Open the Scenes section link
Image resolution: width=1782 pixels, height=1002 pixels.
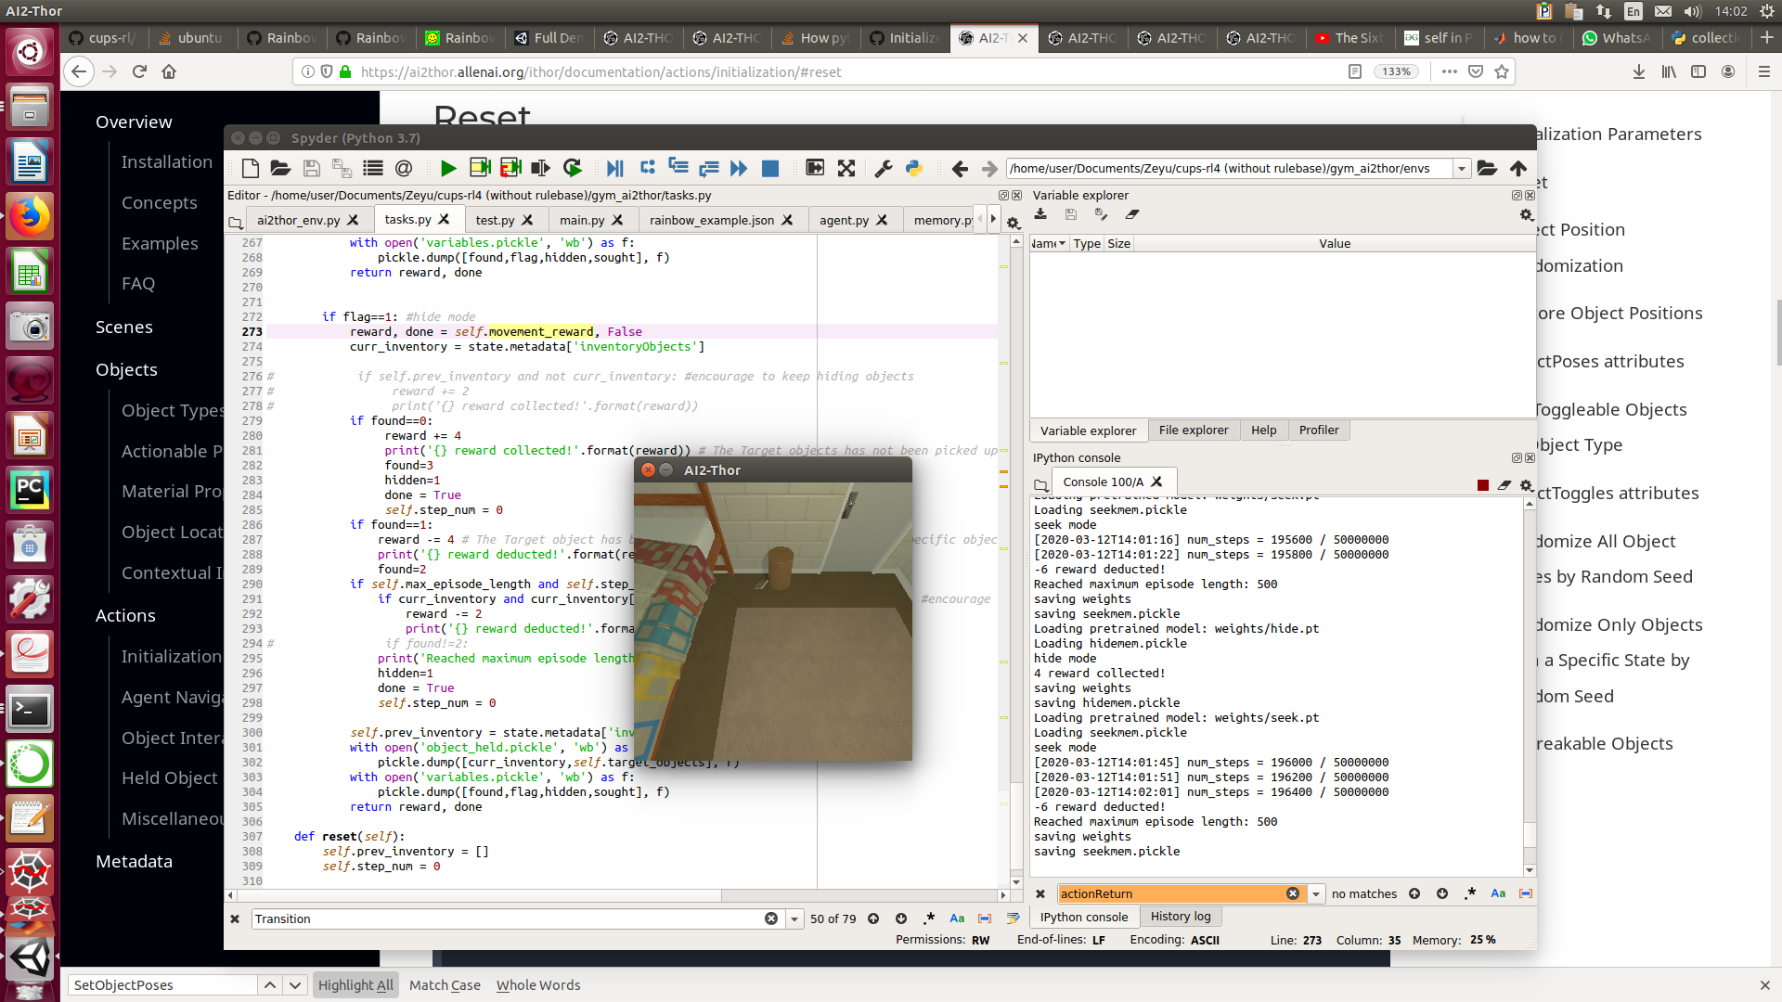[124, 327]
